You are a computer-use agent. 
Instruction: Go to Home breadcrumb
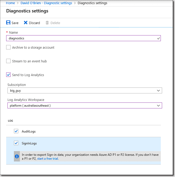(x=10, y=3)
